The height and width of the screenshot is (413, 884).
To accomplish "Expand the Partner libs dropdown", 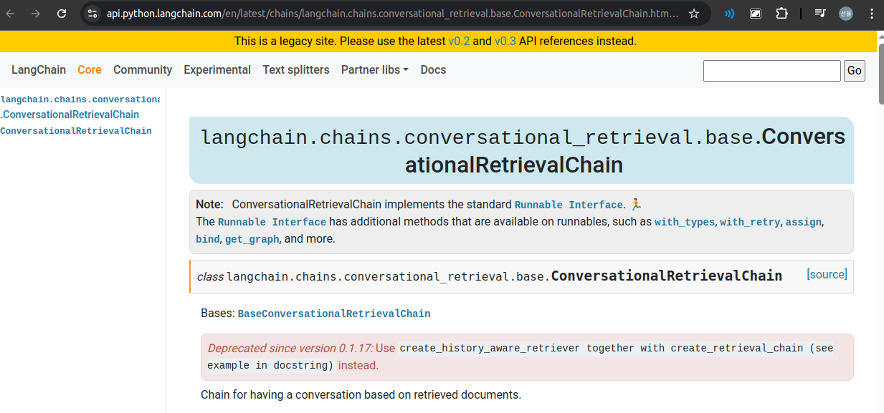I will coord(375,70).
